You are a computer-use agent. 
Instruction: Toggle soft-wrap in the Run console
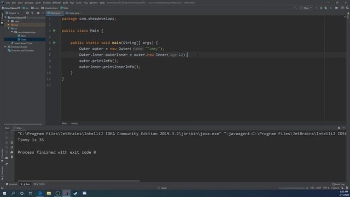(x=12, y=142)
